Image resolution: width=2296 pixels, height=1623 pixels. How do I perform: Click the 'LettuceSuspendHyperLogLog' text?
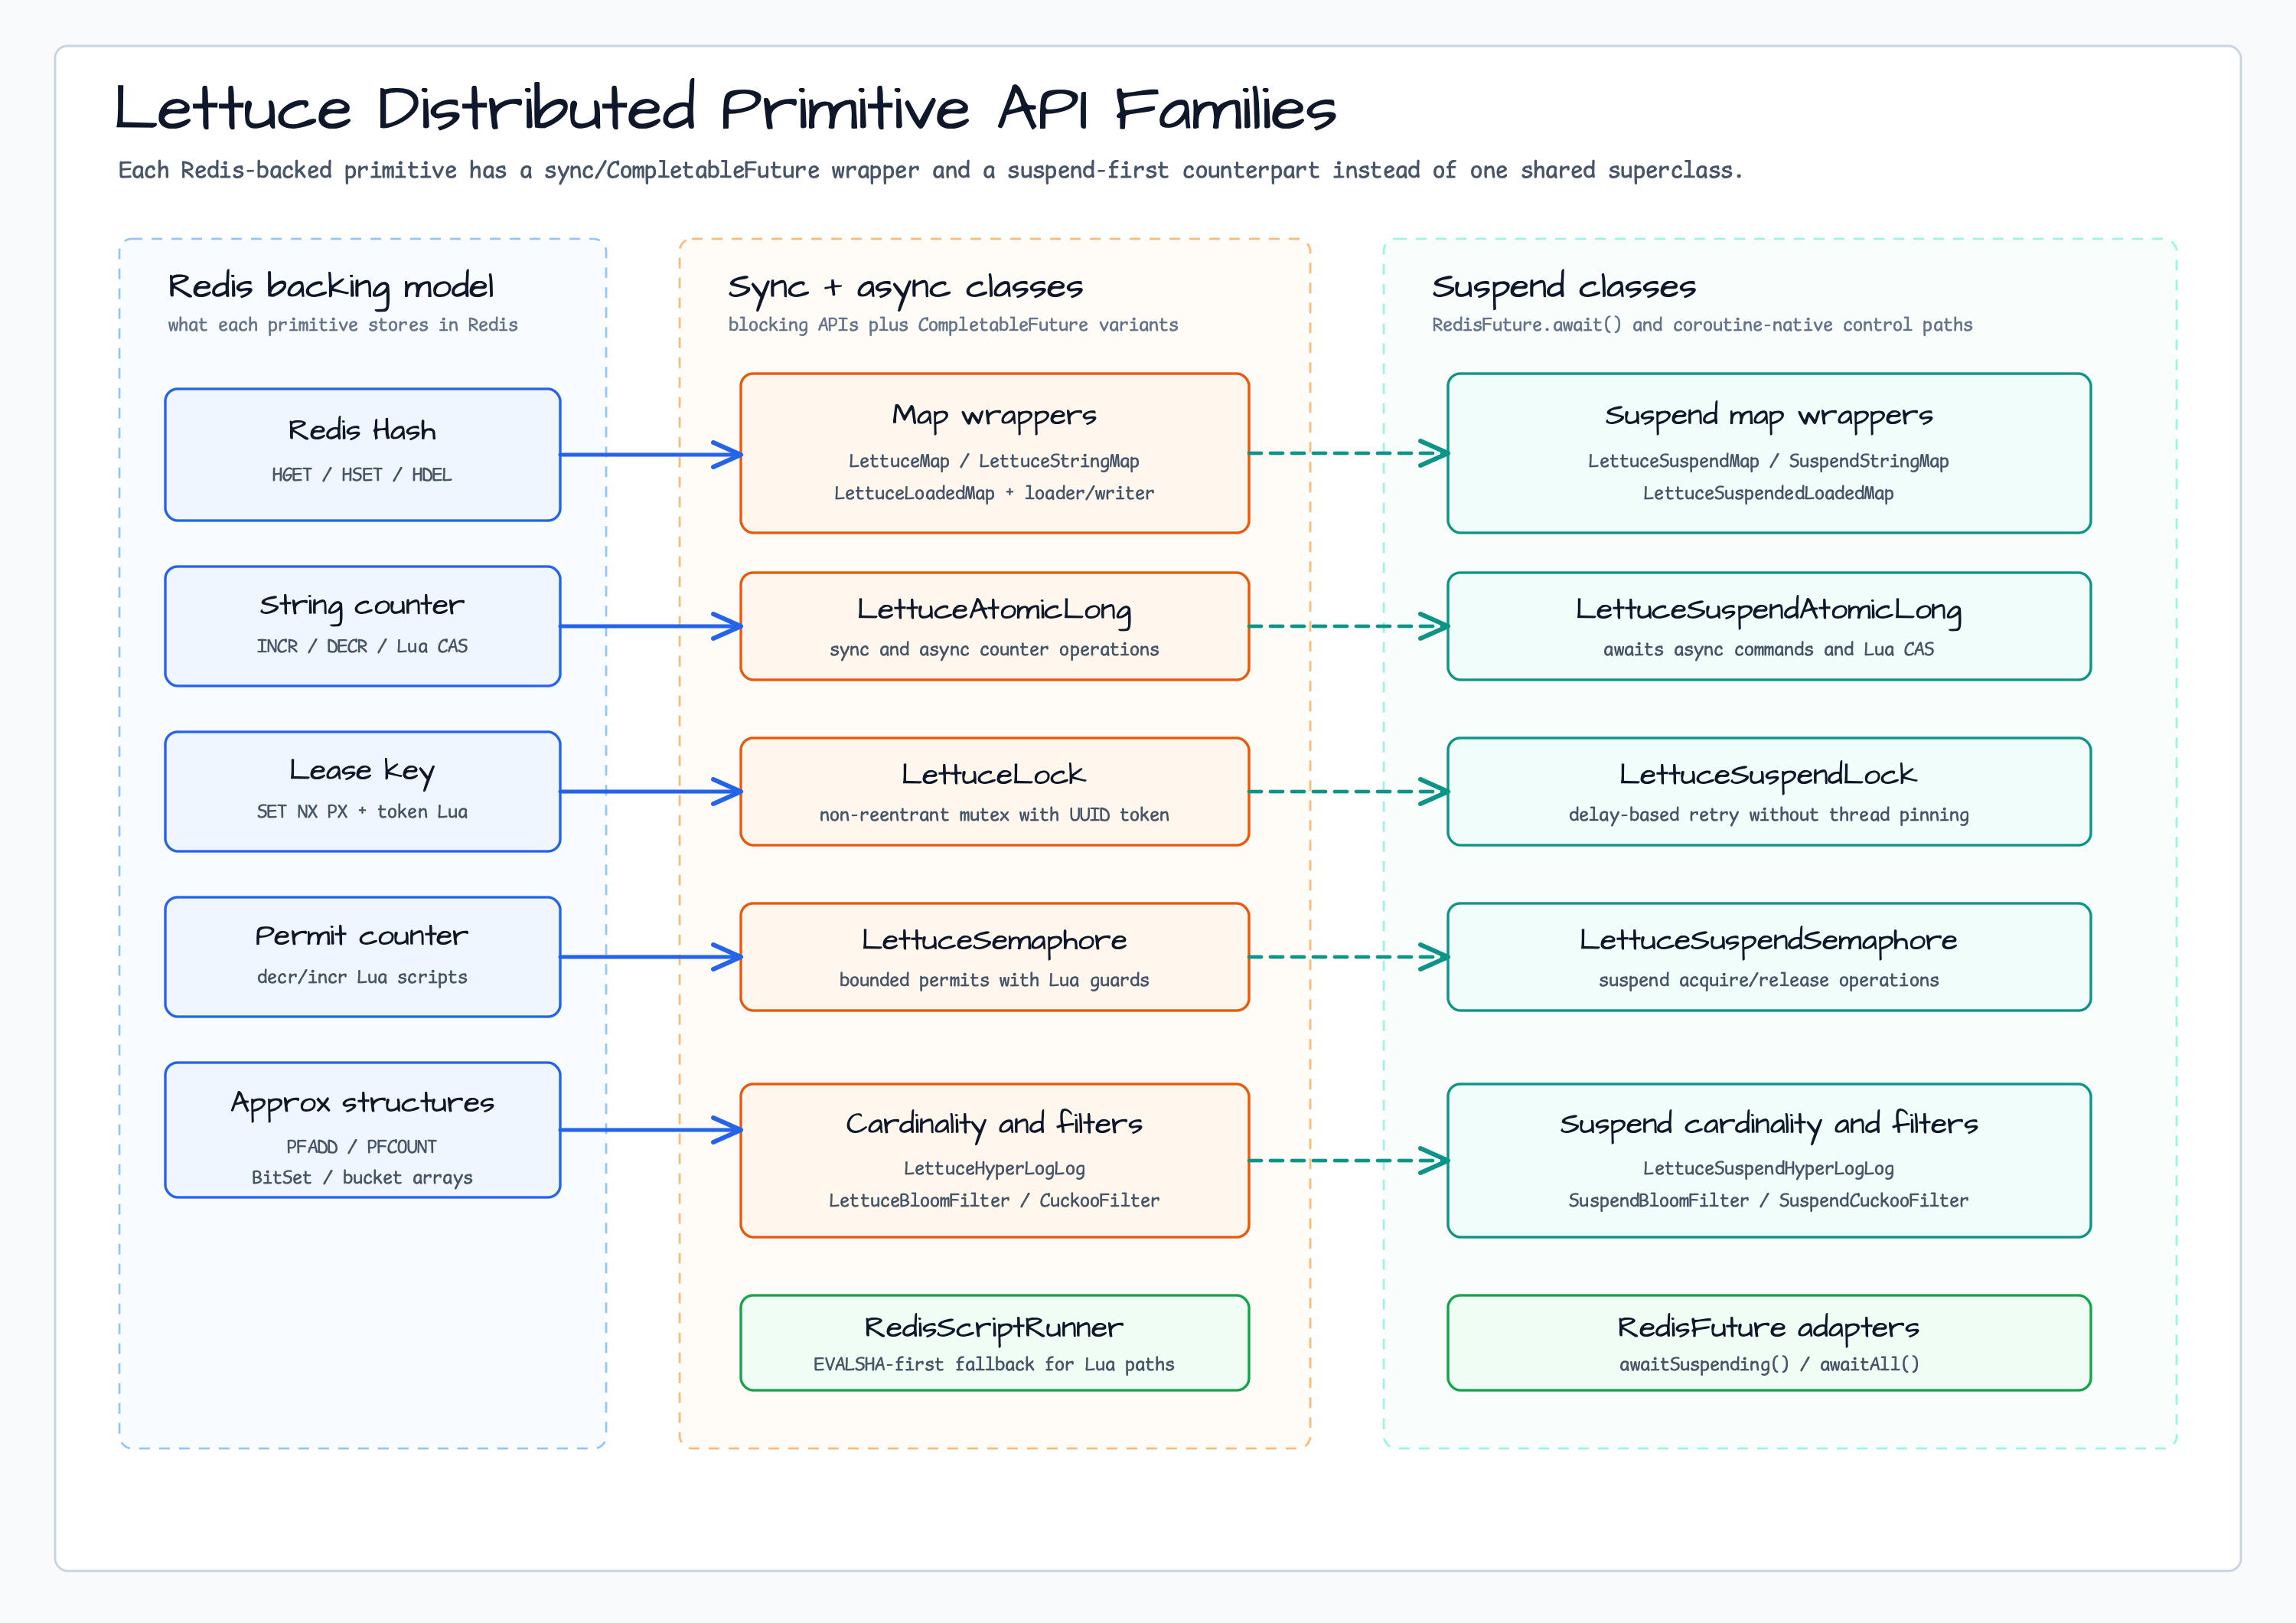coord(1768,1169)
